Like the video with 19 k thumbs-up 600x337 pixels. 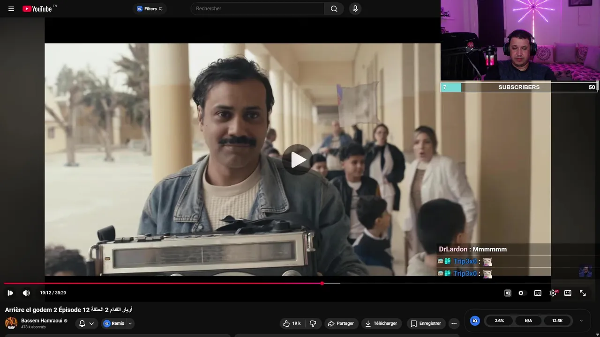click(x=293, y=323)
